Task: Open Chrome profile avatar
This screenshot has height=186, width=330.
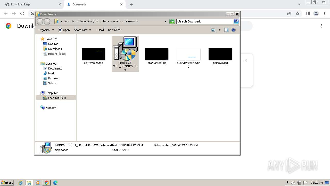Action: [x=316, y=13]
